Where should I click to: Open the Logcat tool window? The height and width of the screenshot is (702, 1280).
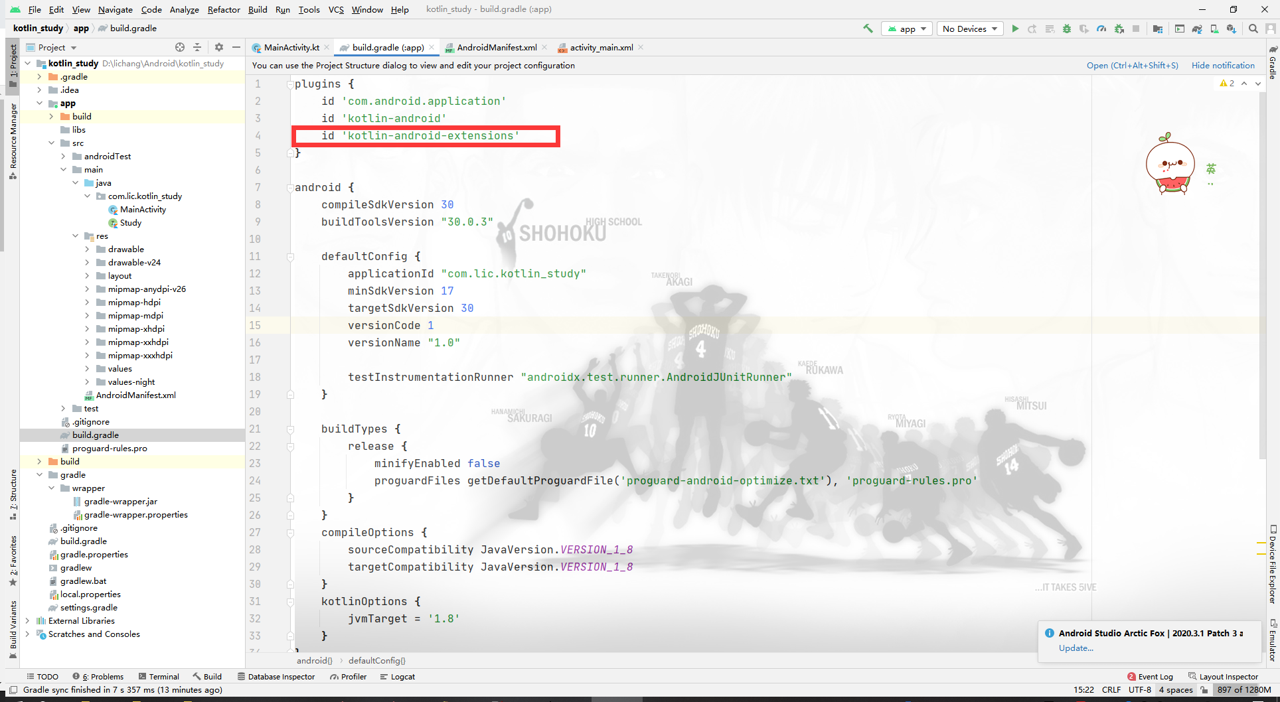(398, 677)
